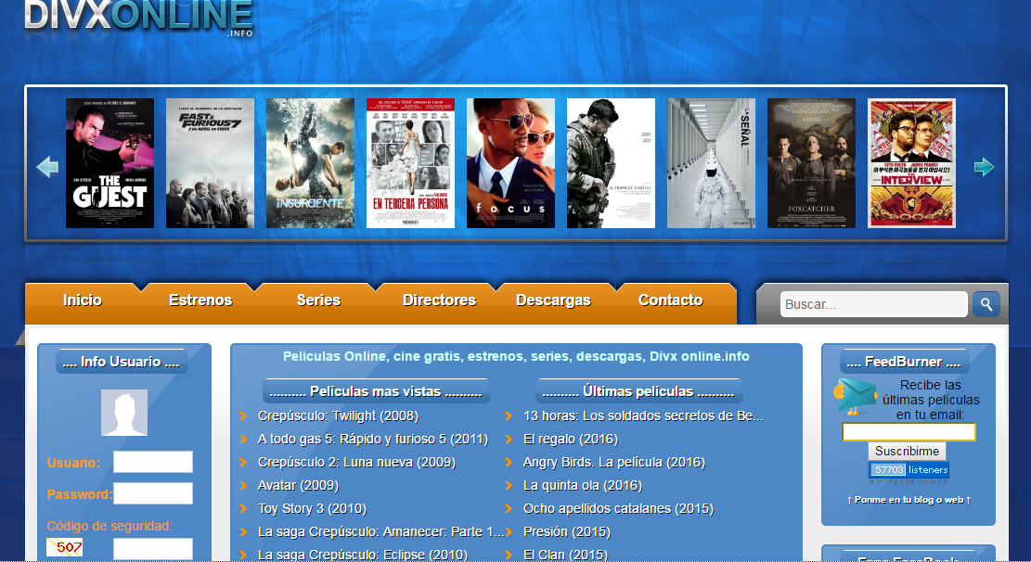Image resolution: width=1031 pixels, height=562 pixels.
Task: Click the Usuario input field
Action: (153, 462)
